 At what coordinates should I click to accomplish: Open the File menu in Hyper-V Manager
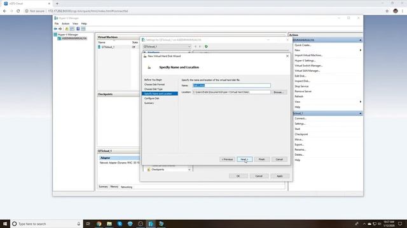pyautogui.click(x=57, y=23)
